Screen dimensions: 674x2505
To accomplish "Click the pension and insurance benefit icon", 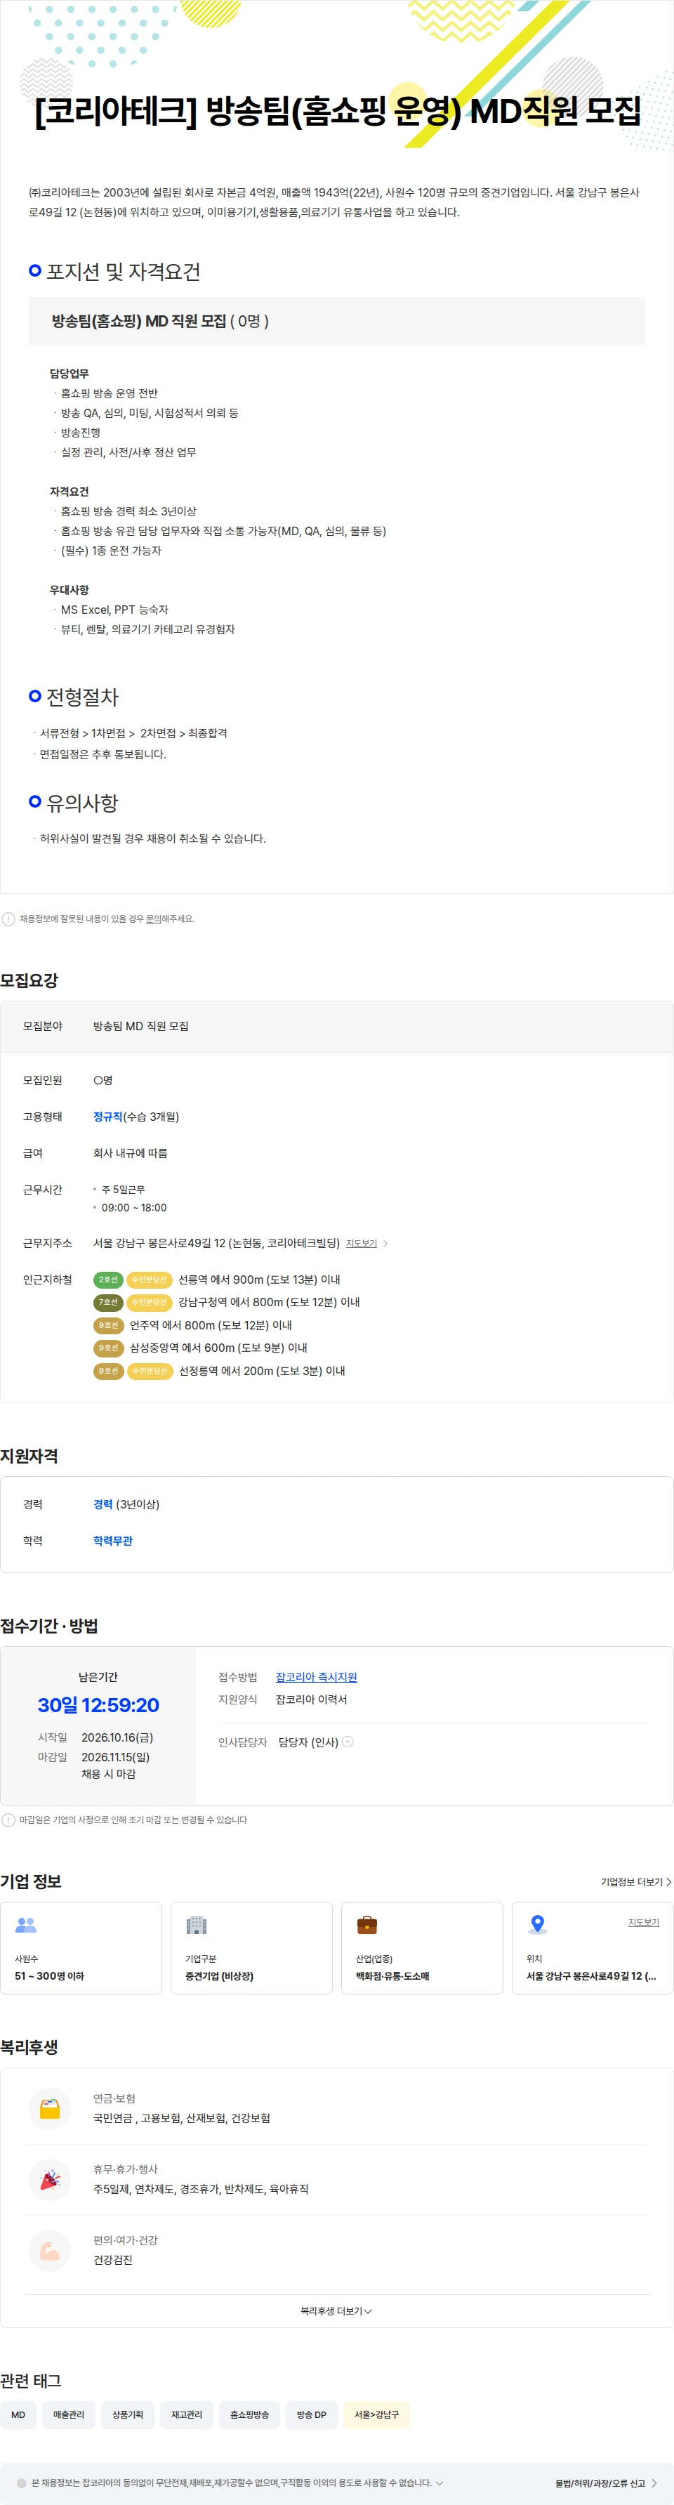I will coord(50,2109).
